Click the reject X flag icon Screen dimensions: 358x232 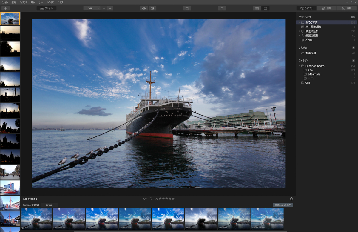157,199
